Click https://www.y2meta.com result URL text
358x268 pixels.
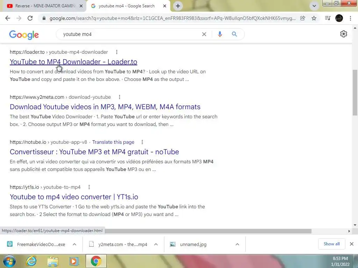click(37, 97)
